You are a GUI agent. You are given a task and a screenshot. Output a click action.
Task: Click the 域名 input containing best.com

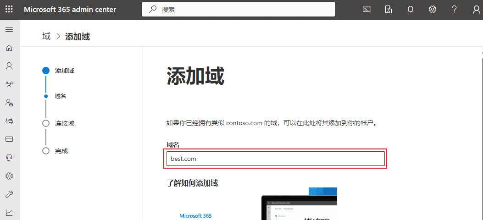(275, 159)
